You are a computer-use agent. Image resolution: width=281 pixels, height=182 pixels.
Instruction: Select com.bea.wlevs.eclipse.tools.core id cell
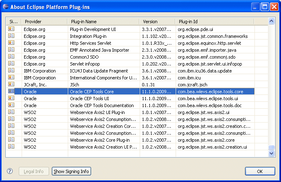[x=215, y=92]
